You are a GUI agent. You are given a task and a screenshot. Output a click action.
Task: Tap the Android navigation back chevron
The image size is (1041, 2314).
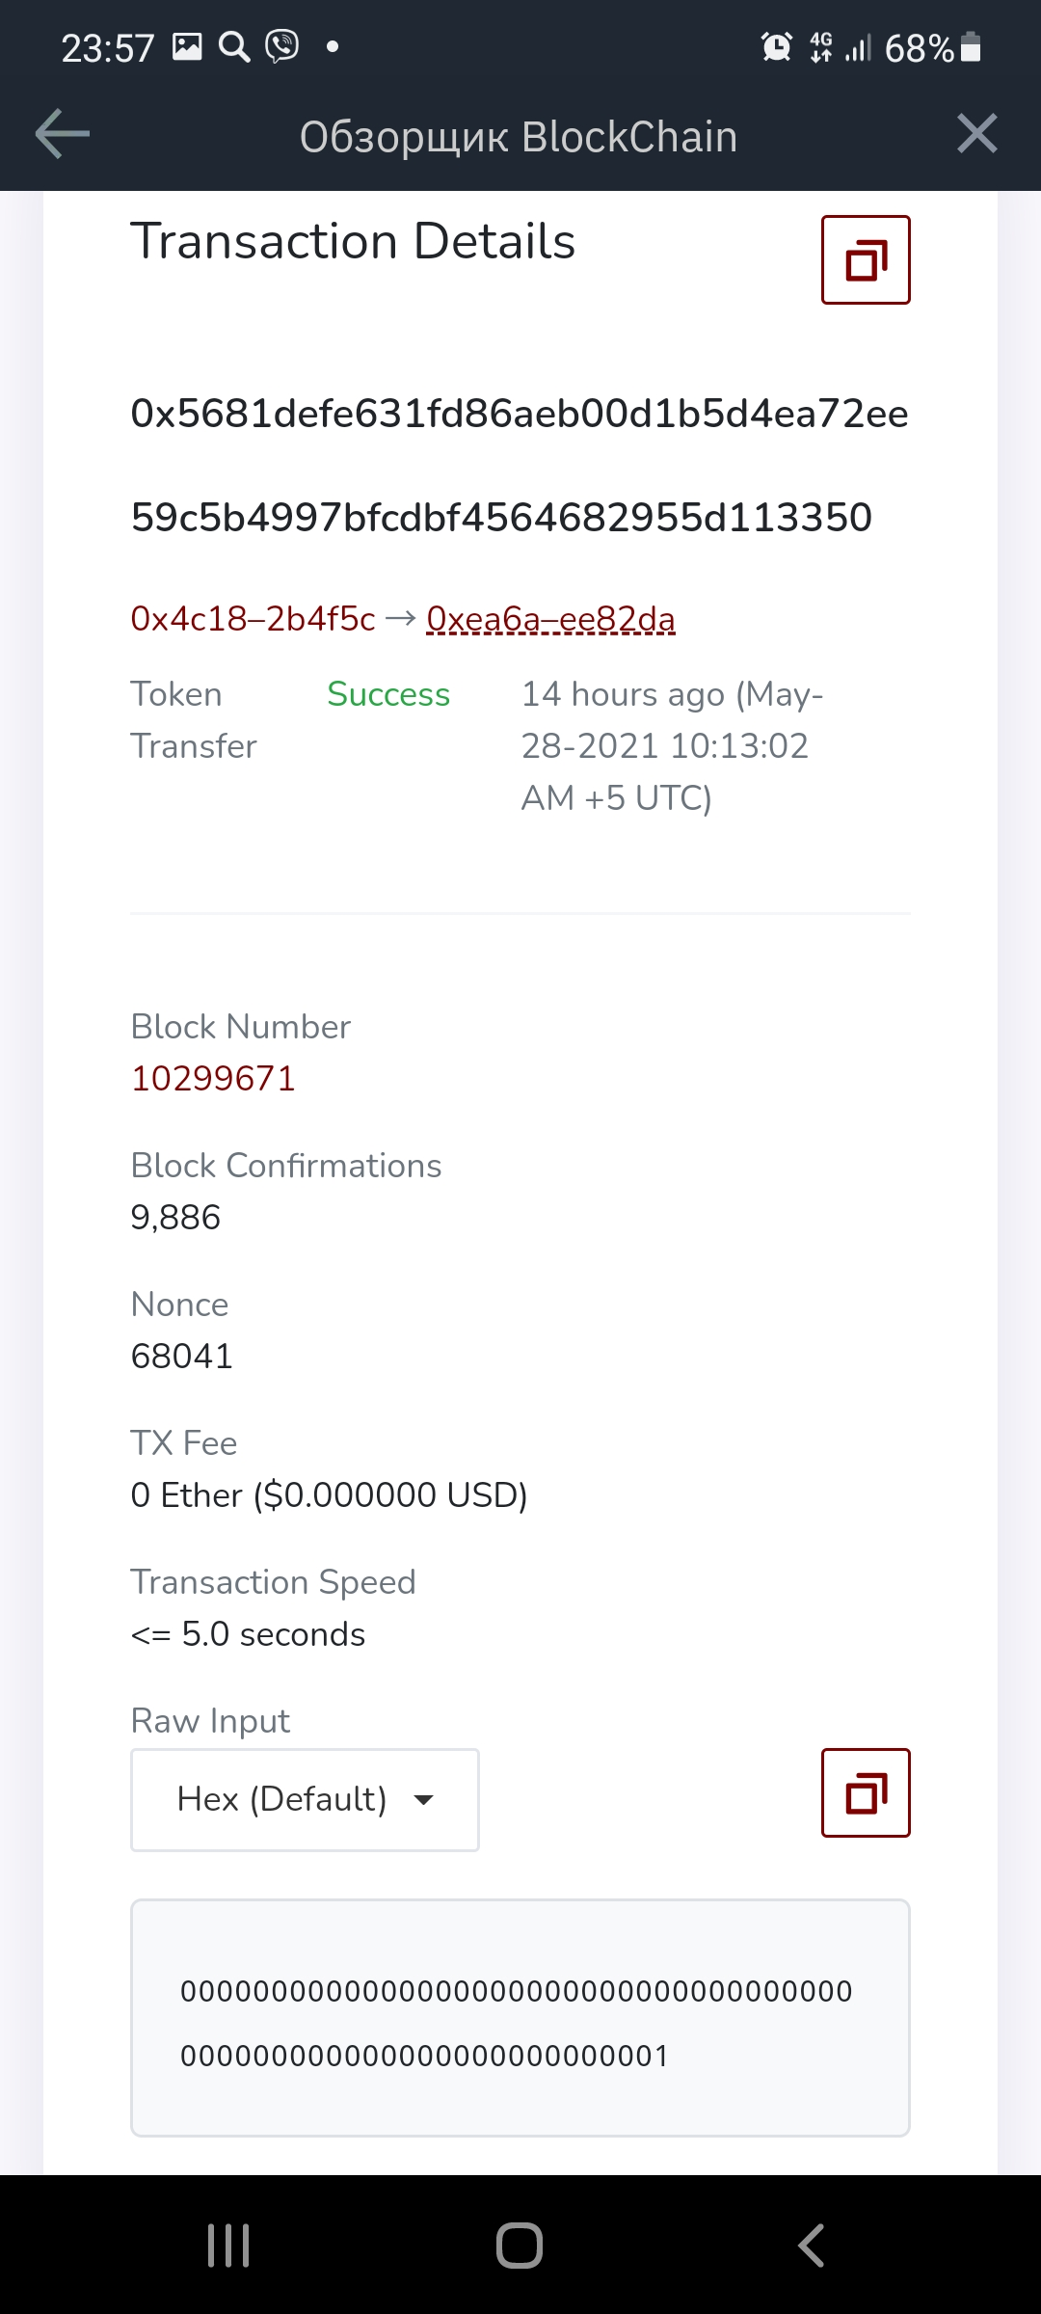pyautogui.click(x=811, y=2246)
